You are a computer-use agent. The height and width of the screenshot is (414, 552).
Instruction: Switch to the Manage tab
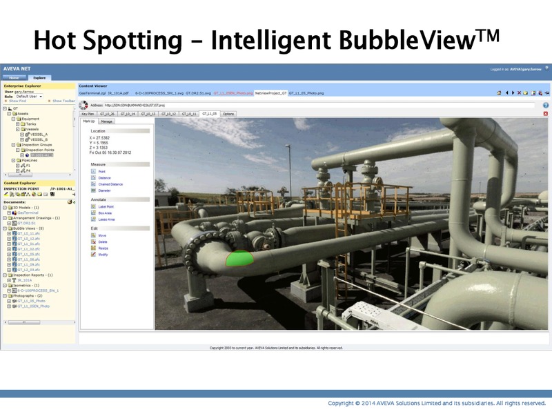(x=106, y=121)
